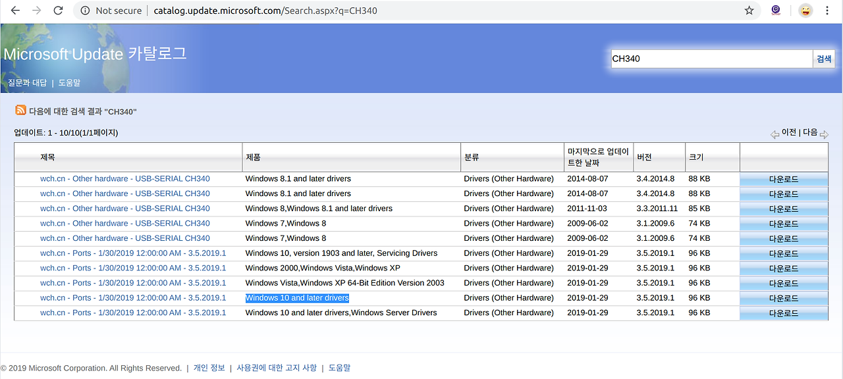
Task: Sort by the 버전 column header
Action: (x=643, y=157)
